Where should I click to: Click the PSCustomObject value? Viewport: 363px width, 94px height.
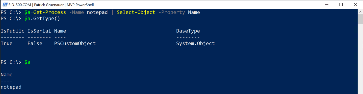(x=75, y=43)
